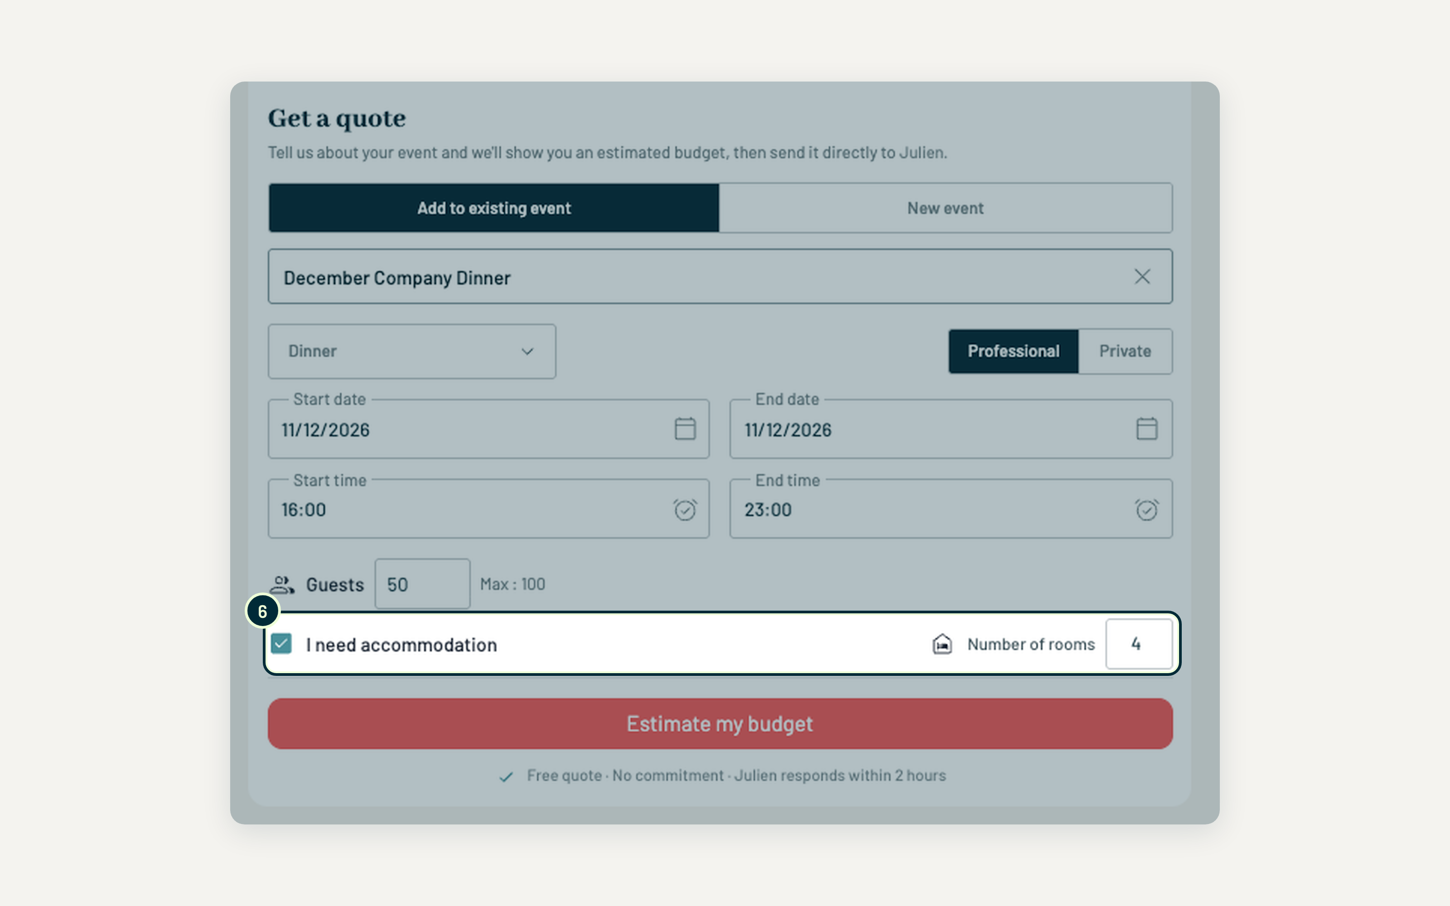This screenshot has width=1450, height=906.
Task: Click Start date value 11/12/2026
Action: 326,430
